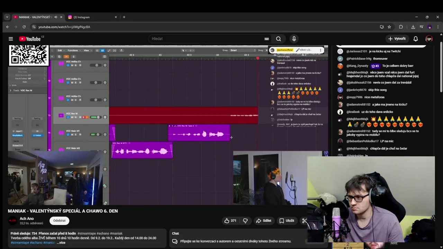This screenshot has height=249, width=443.
Task: Solo track 12 VOC Adlibs Ch
Action: 75,100
